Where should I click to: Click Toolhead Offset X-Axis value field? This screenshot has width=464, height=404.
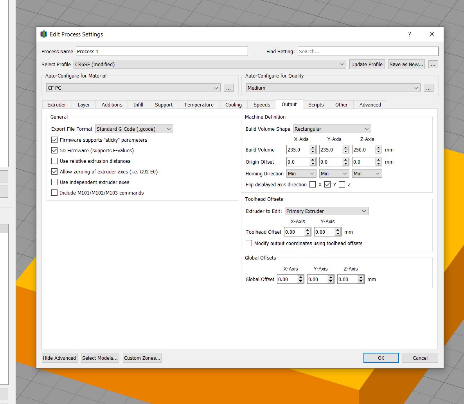[x=295, y=232]
